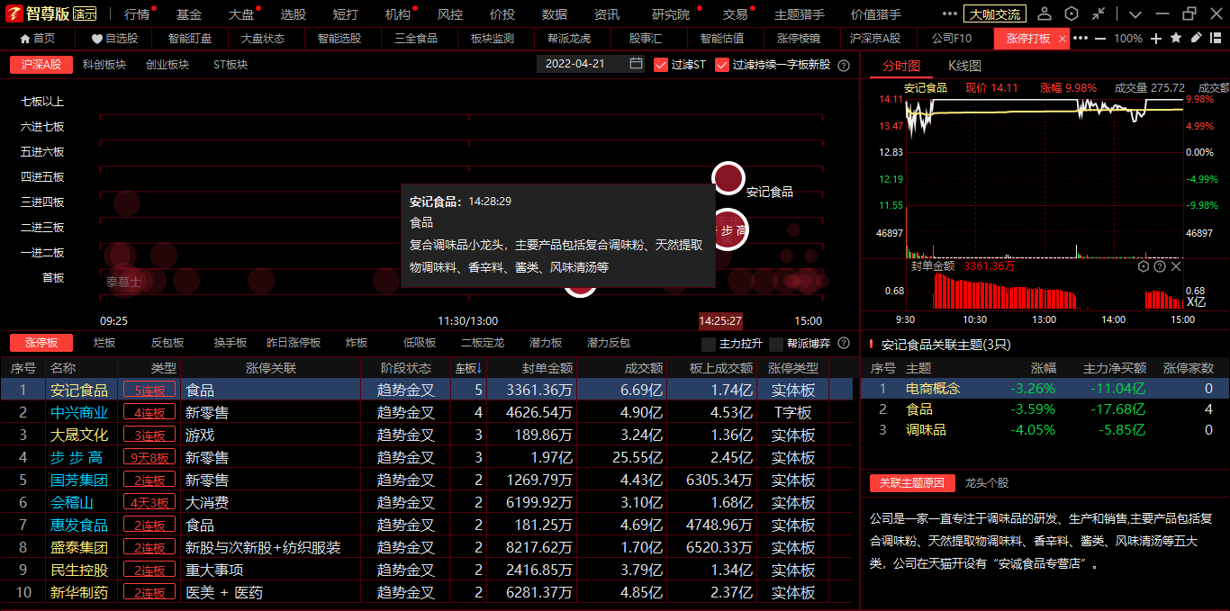This screenshot has height=611, width=1230.
Task: Sort the table by 封单金额 header
Action: 547,367
